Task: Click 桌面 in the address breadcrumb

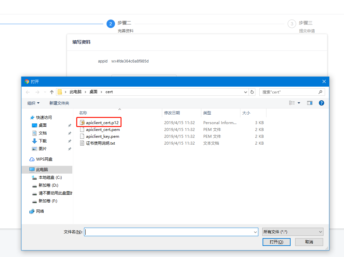Action: [x=93, y=92]
